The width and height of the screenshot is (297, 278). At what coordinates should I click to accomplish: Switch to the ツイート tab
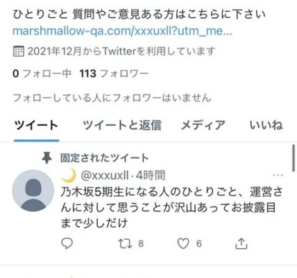(36, 125)
